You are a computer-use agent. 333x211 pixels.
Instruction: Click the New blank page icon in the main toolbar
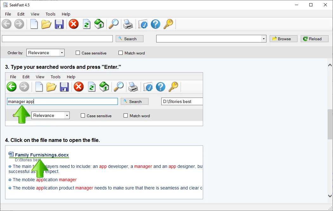pos(34,24)
